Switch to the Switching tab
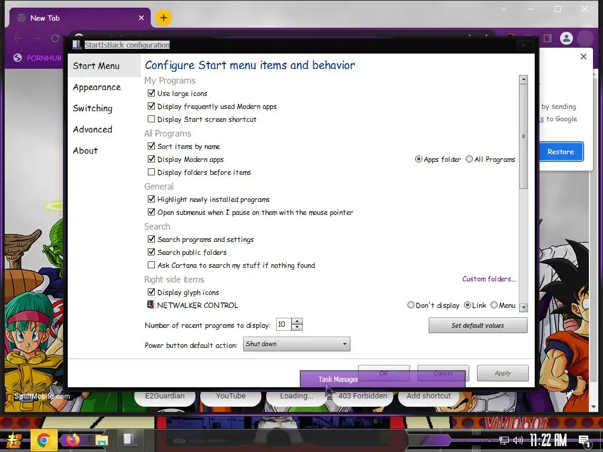Image resolution: width=603 pixels, height=452 pixels. (92, 108)
